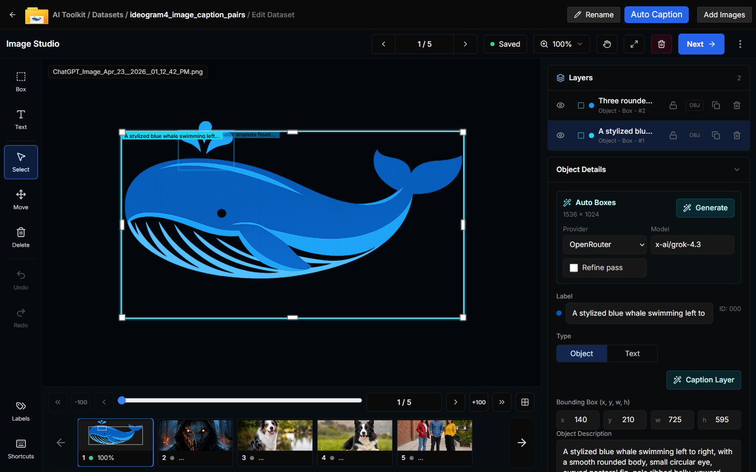Open the 100% zoom dropdown
The image size is (756, 472).
[x=562, y=44]
